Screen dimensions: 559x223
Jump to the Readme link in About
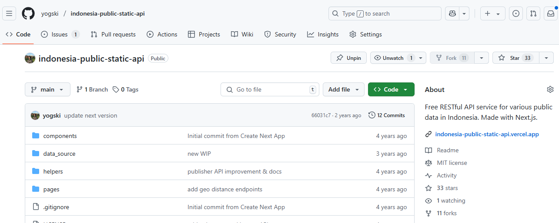[x=442, y=150]
